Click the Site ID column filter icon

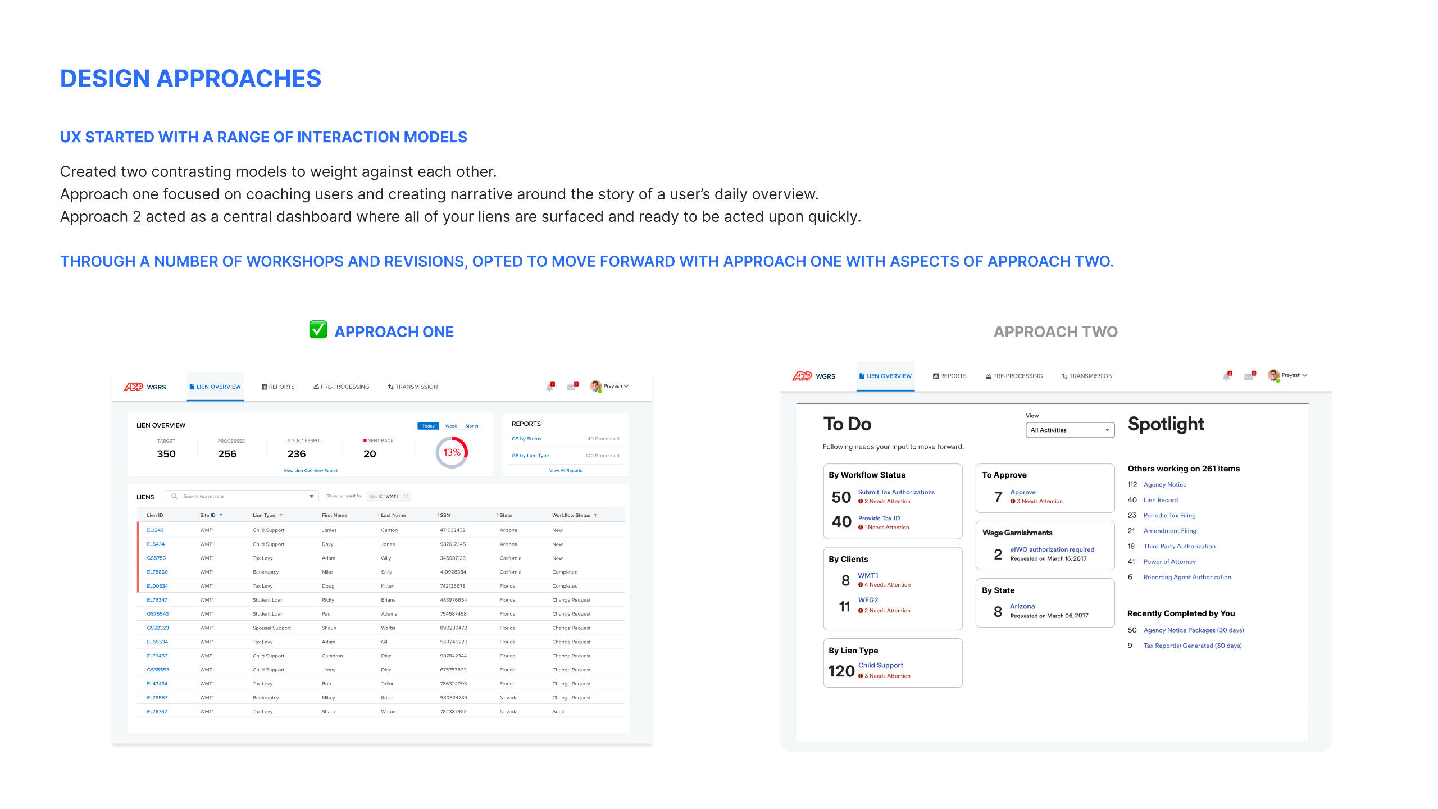point(221,515)
